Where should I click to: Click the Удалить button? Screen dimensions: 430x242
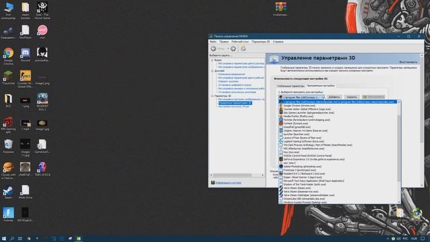(x=351, y=97)
